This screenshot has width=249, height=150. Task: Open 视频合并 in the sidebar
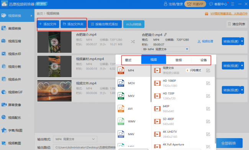click(17, 79)
